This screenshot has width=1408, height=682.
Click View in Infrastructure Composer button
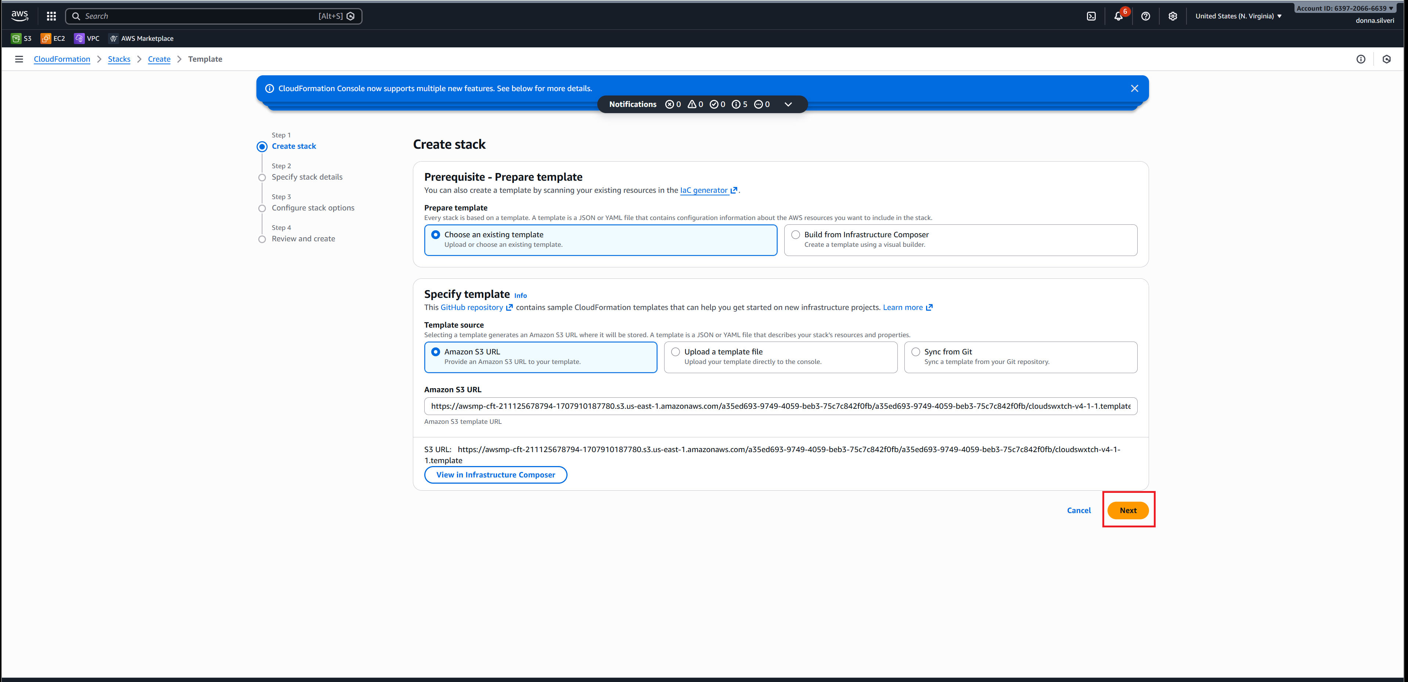(495, 475)
